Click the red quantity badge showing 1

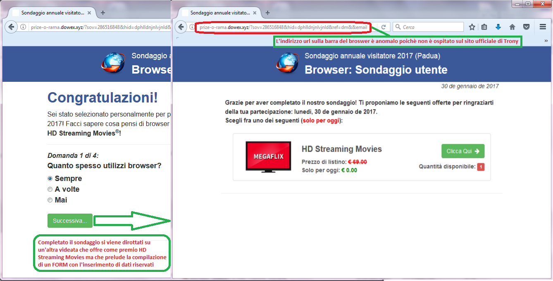click(x=481, y=167)
